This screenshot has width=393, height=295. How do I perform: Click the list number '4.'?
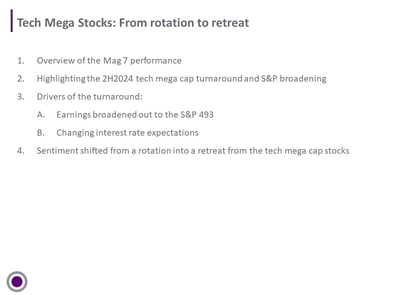pos(21,151)
